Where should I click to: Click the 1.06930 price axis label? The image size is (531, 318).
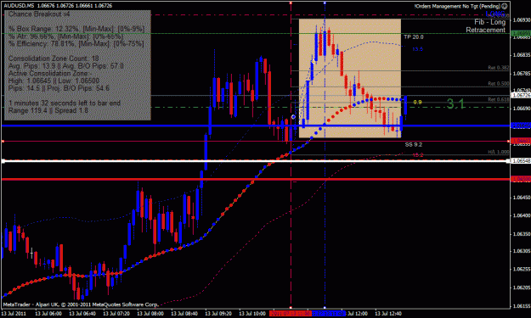[x=522, y=20]
